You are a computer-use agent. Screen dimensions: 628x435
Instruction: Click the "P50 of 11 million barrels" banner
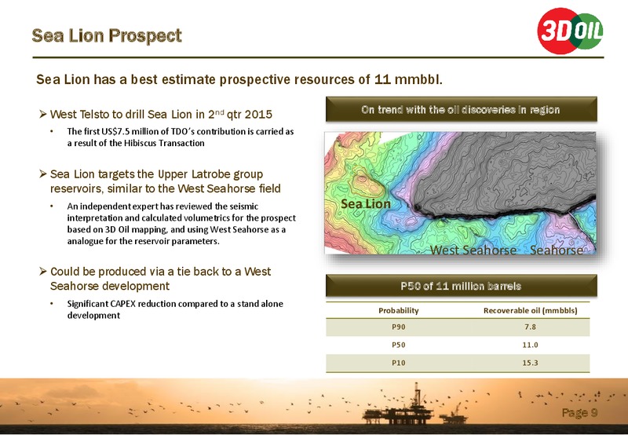[x=462, y=286]
